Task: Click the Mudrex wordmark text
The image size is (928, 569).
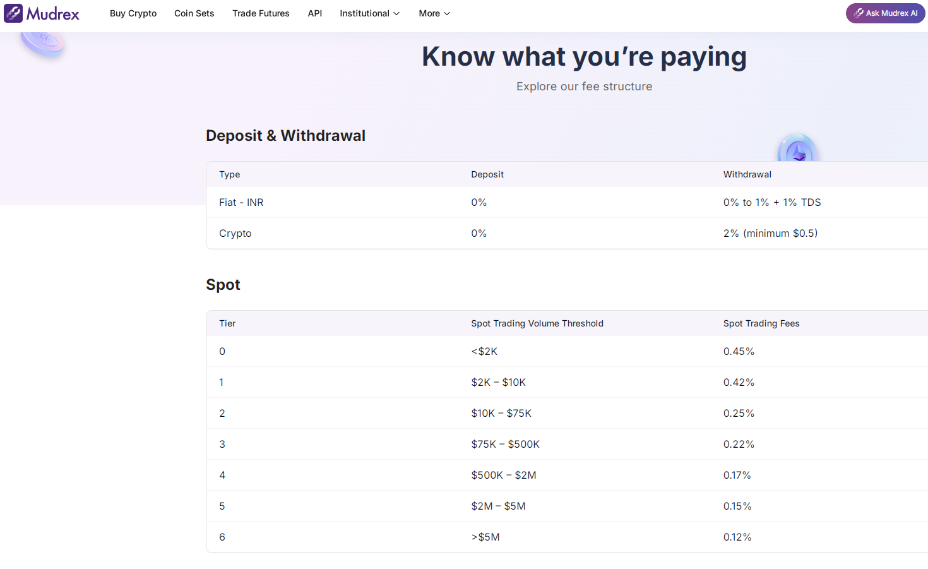Action: click(53, 14)
